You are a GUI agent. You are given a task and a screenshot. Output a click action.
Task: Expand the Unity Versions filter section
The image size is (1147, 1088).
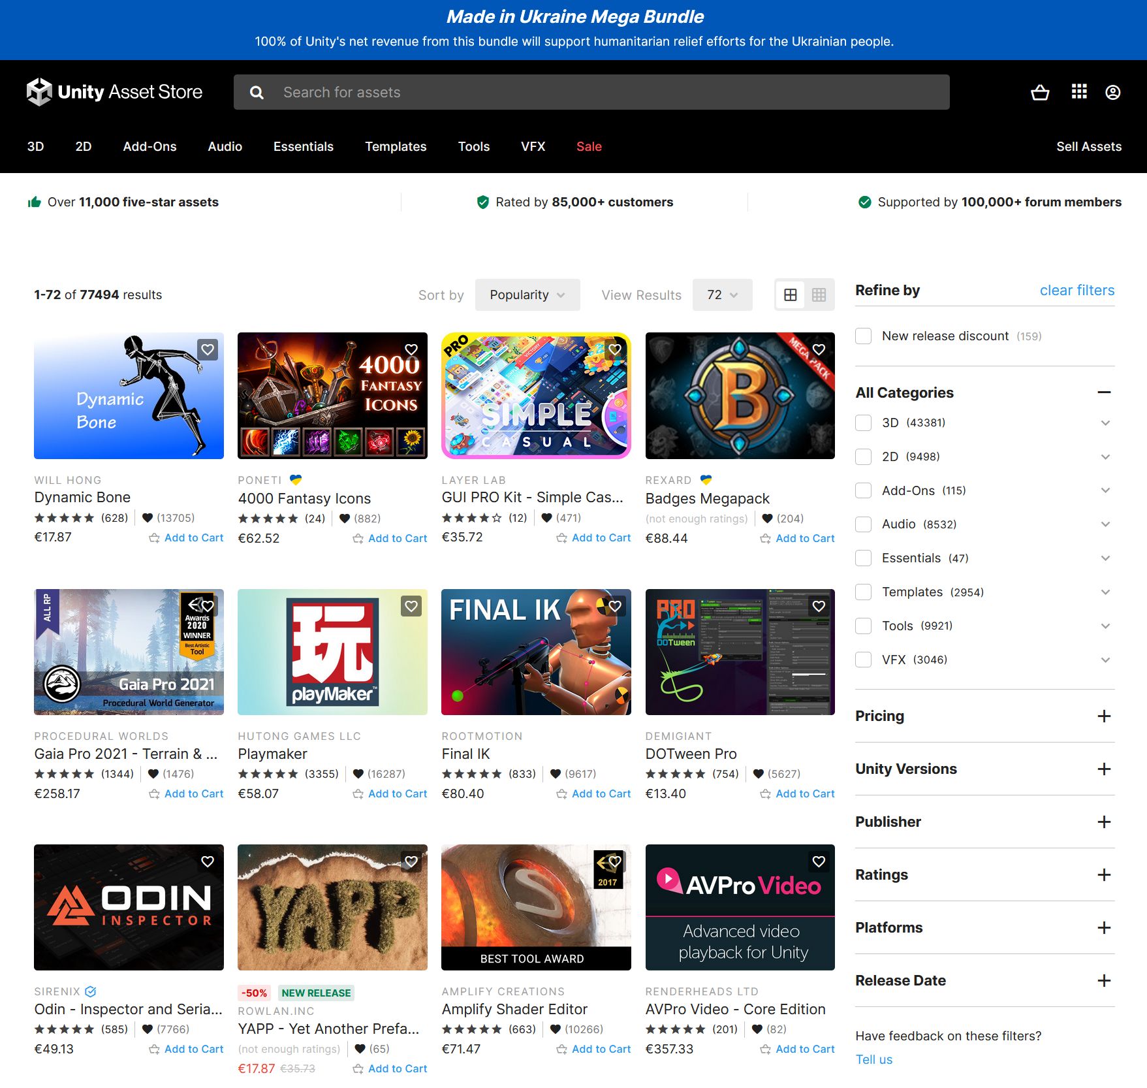point(1104,769)
